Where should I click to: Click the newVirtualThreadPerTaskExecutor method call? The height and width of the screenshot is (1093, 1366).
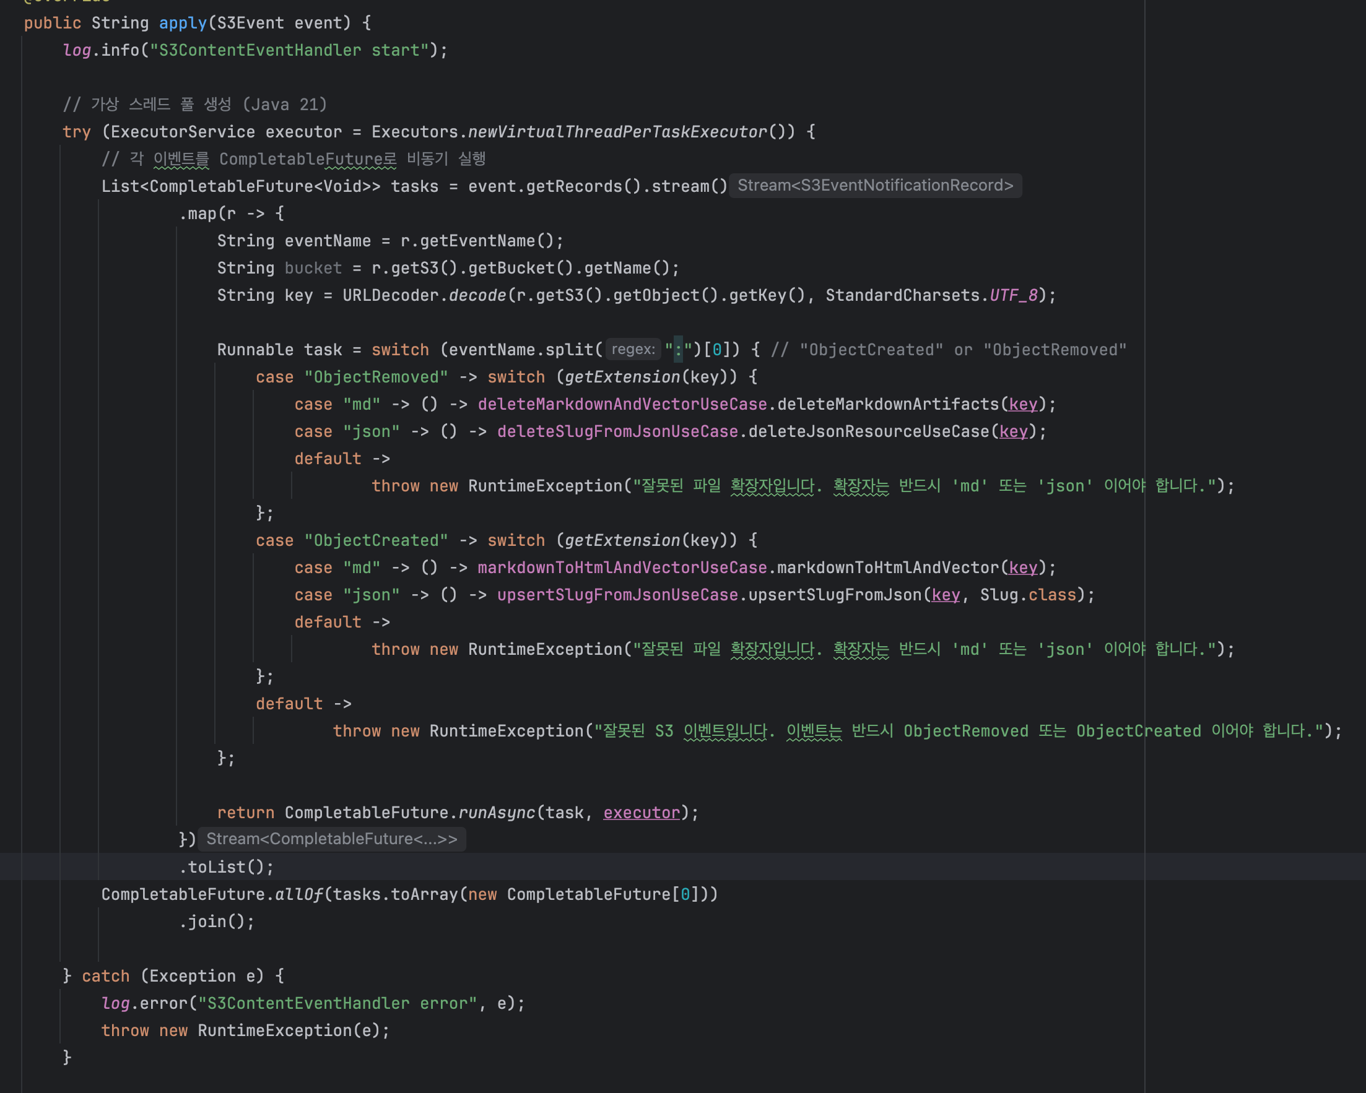(x=617, y=132)
